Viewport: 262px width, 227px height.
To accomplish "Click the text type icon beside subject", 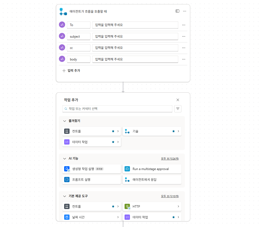I will [62, 36].
